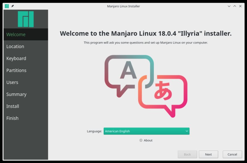Go to the Summary step
The width and height of the screenshot is (247, 163).
tap(26, 94)
